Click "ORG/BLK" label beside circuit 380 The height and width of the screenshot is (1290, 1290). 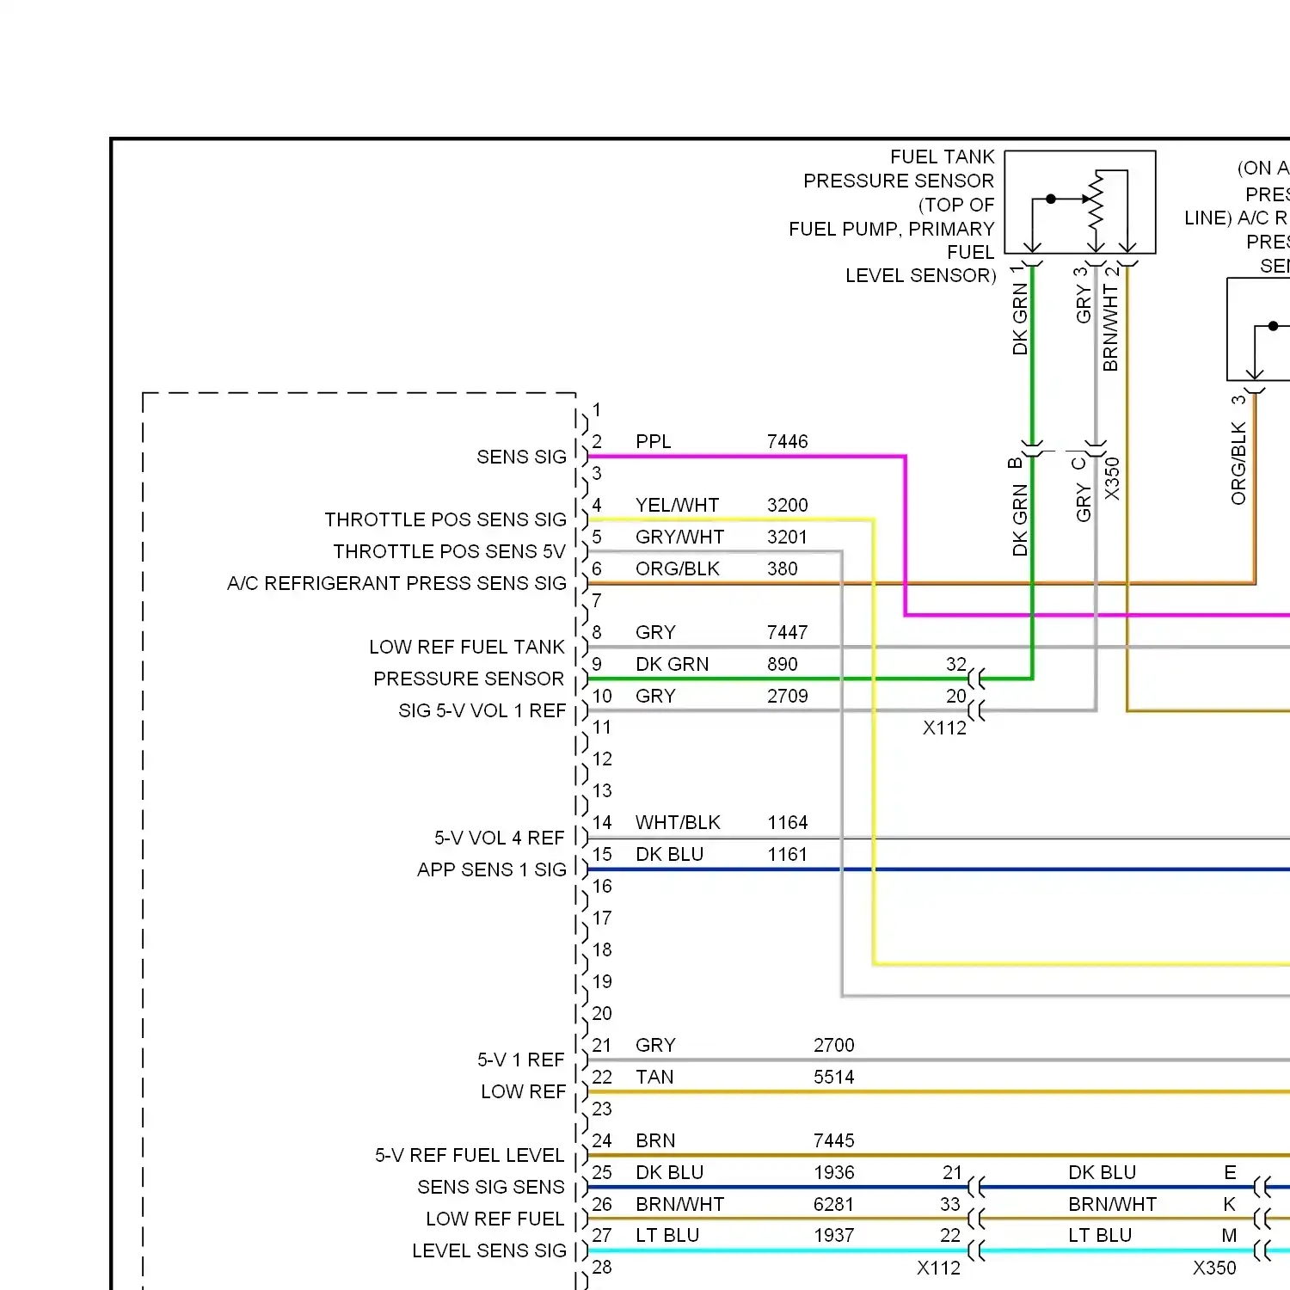[x=677, y=568]
